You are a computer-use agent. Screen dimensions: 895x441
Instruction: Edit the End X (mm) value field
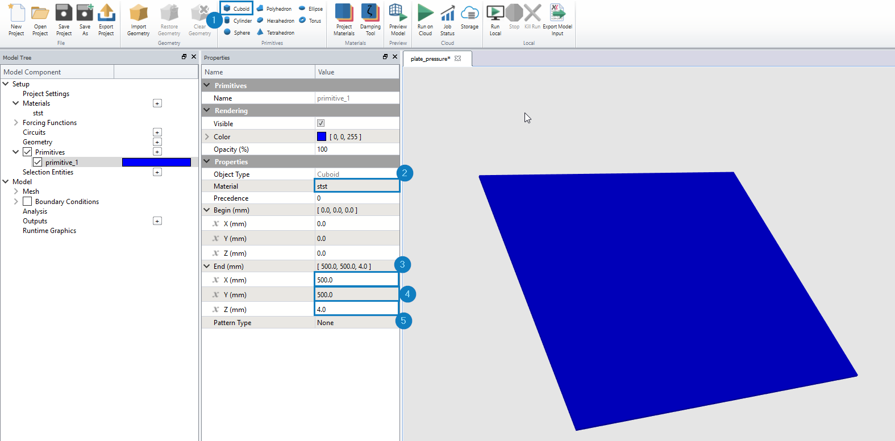[356, 280]
